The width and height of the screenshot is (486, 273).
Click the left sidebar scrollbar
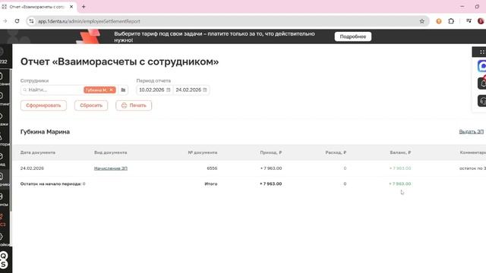(x=11, y=141)
